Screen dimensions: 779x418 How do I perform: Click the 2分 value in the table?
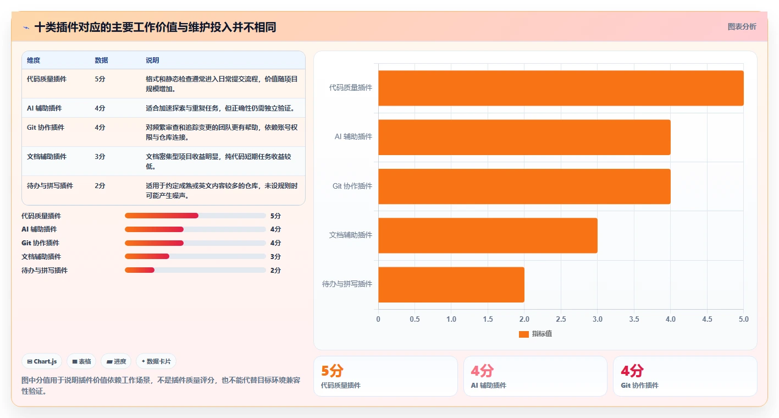point(100,186)
